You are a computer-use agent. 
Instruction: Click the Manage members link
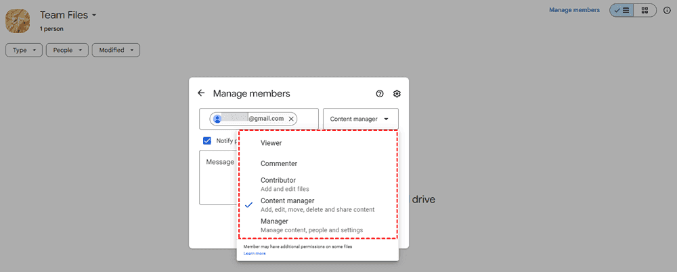tap(574, 10)
